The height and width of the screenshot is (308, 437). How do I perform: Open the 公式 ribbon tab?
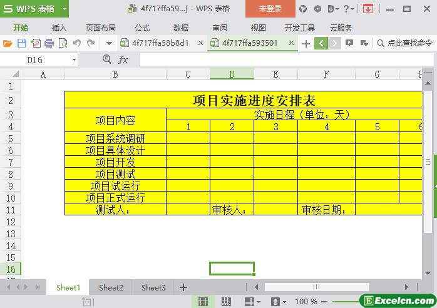[x=142, y=28]
